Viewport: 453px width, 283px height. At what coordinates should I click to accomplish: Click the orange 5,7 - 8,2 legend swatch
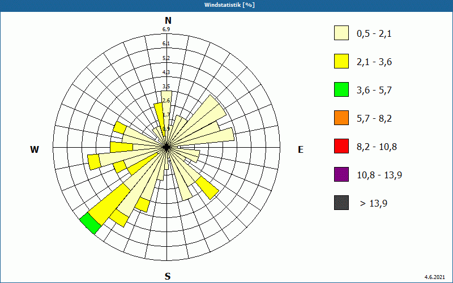[x=341, y=118]
